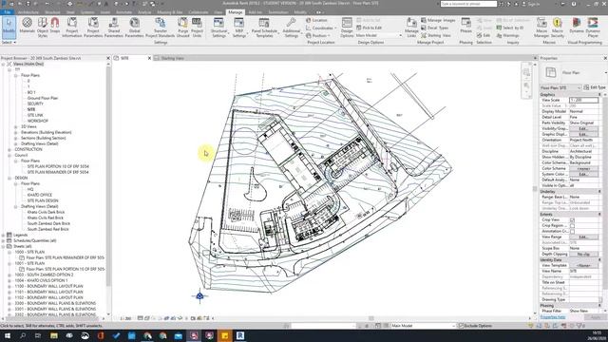Open Ground Floor Plan view
Screen dimensions: 608x342
tap(42, 99)
